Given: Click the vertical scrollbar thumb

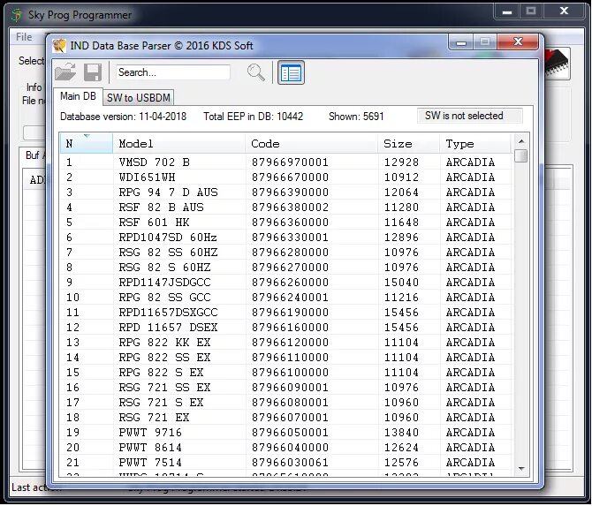Looking at the screenshot, I should pos(521,155).
